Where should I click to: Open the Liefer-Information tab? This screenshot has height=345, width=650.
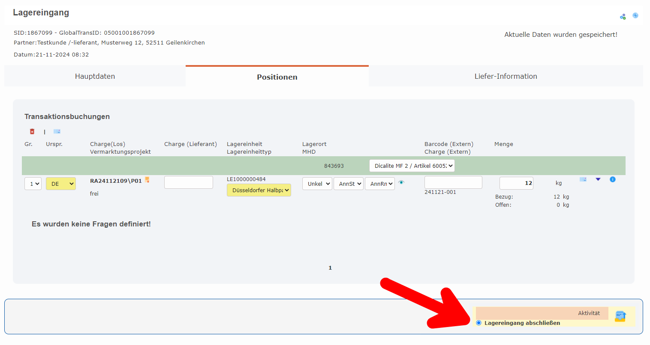(x=506, y=76)
